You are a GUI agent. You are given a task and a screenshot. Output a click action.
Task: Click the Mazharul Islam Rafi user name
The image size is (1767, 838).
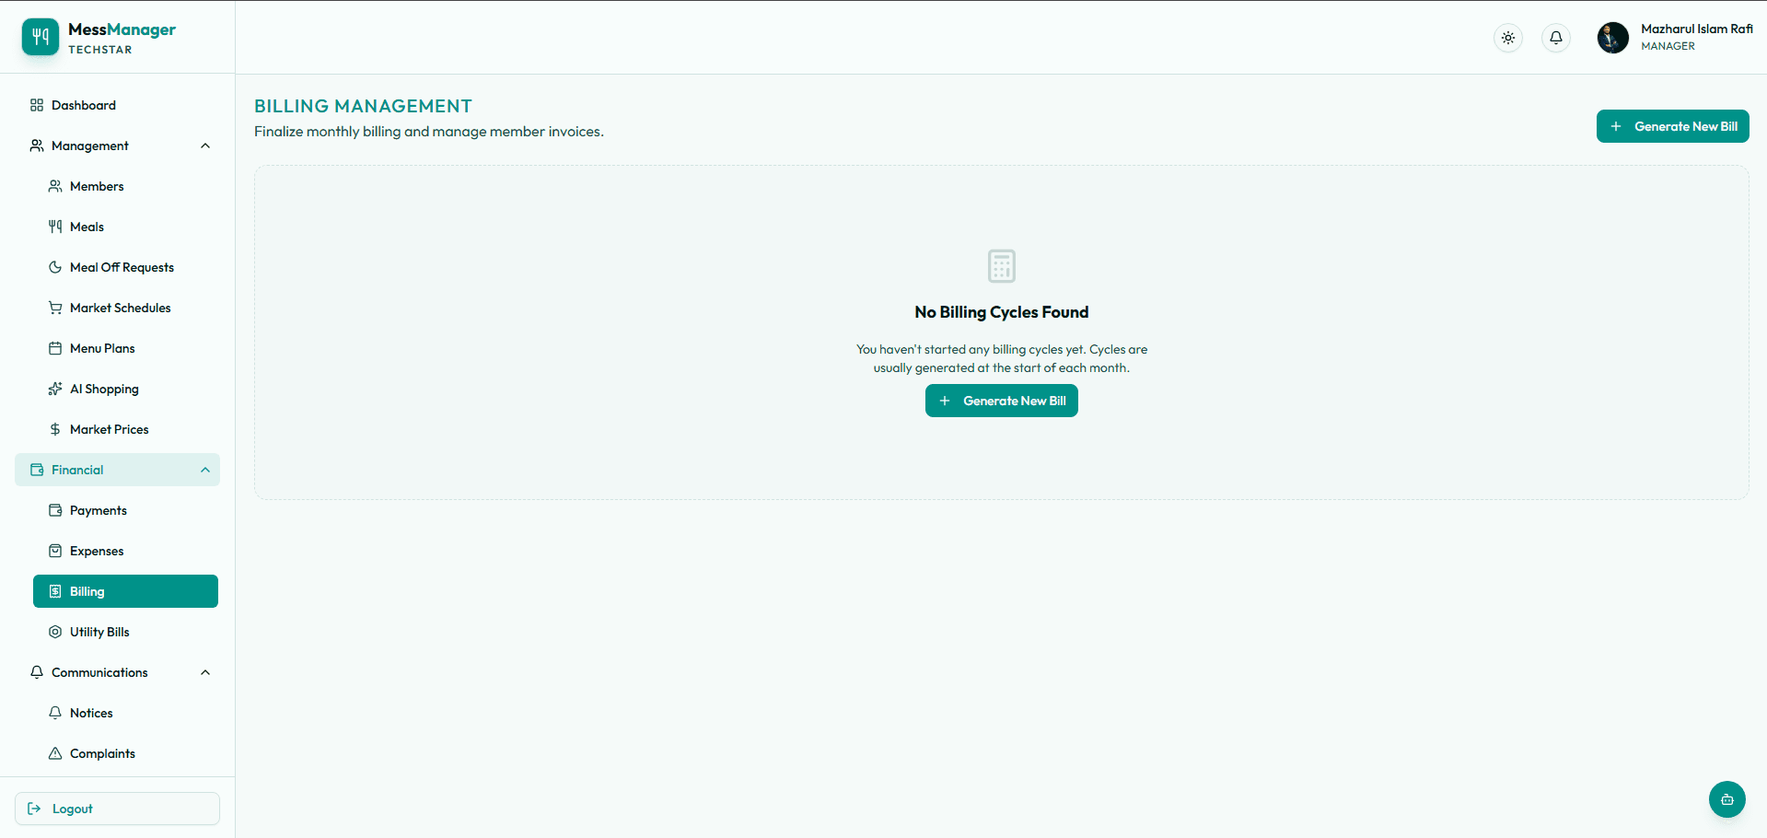tap(1697, 29)
